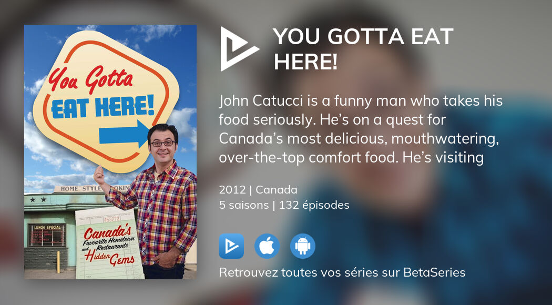Click the Lunch Special window sign
The image size is (552, 305).
(46, 235)
